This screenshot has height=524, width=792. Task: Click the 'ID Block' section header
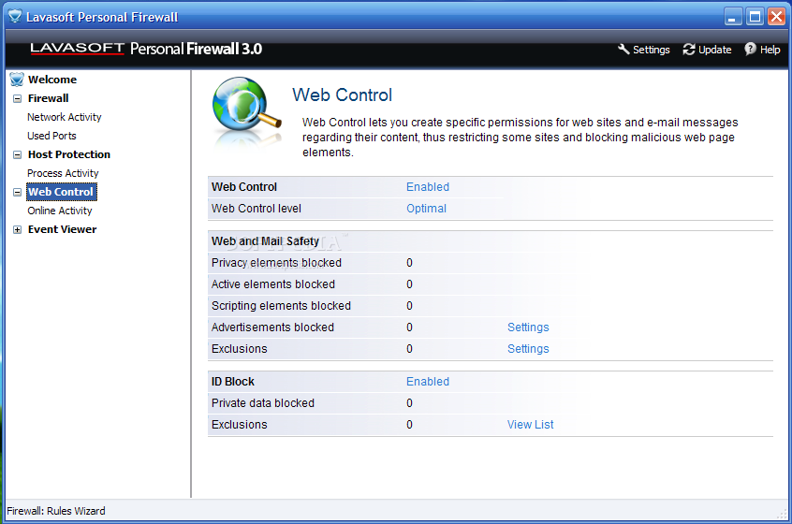click(x=232, y=382)
